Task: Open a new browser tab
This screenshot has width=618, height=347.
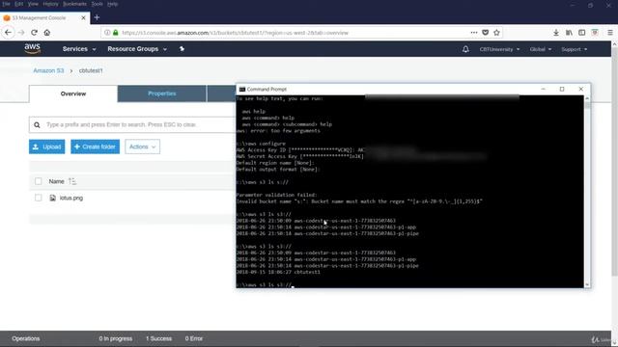Action: click(97, 17)
